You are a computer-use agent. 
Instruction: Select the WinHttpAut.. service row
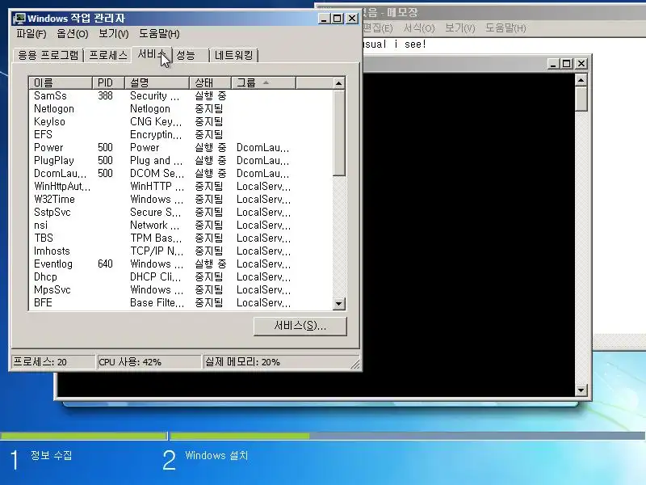pyautogui.click(x=181, y=187)
